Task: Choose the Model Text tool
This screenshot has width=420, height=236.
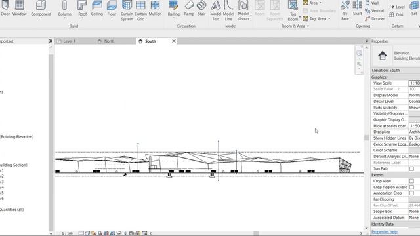Action: (216, 10)
